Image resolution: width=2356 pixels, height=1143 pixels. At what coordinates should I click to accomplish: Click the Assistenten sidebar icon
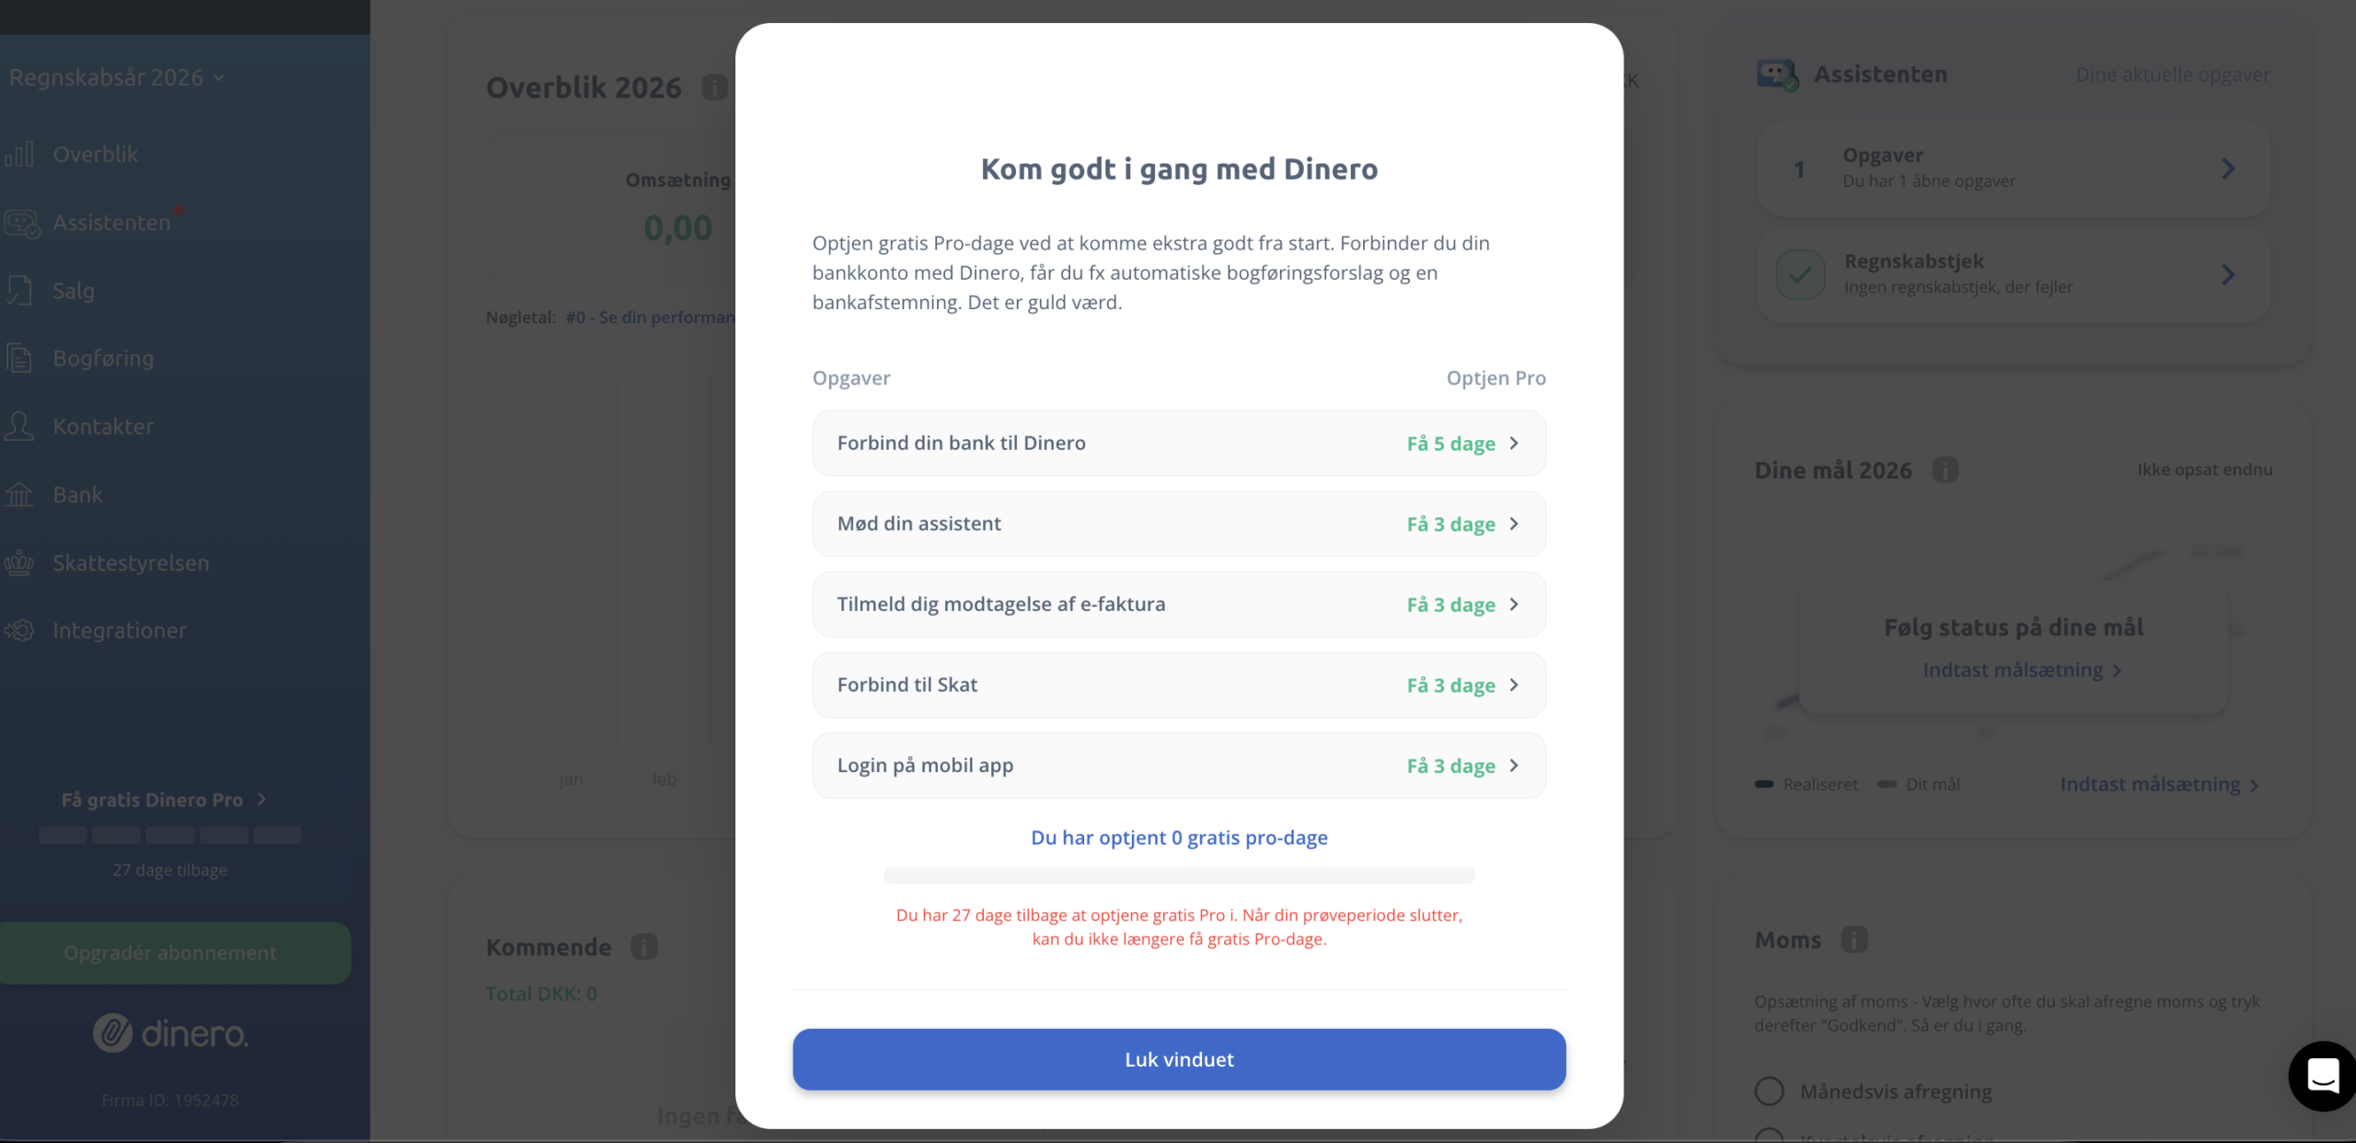tap(21, 224)
